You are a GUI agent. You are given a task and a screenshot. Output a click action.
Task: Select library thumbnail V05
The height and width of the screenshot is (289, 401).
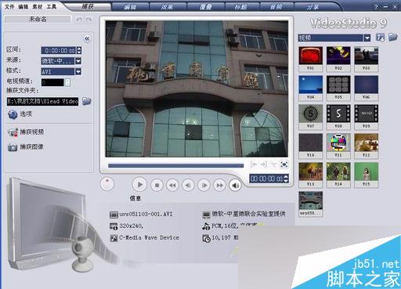[338, 88]
